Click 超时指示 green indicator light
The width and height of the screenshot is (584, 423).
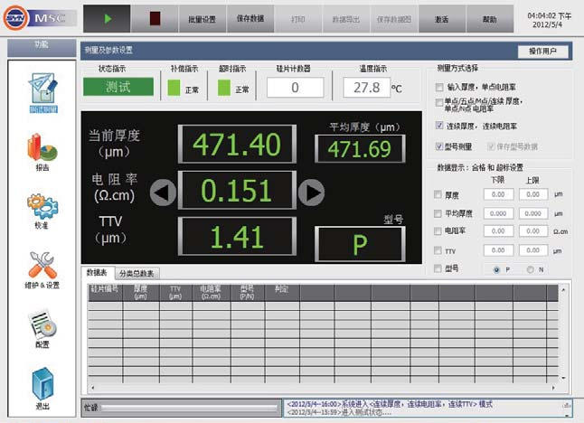(x=224, y=88)
